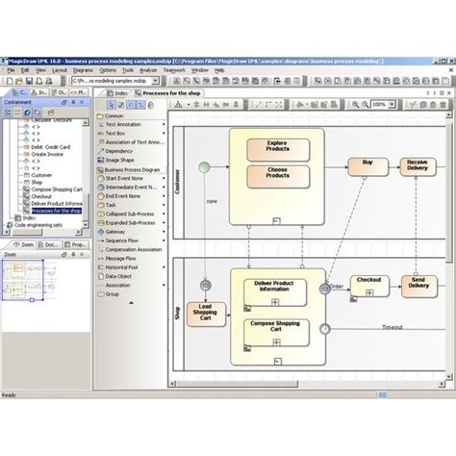Click the Save project toolbar icon
The width and height of the screenshot is (456, 456).
29,81
